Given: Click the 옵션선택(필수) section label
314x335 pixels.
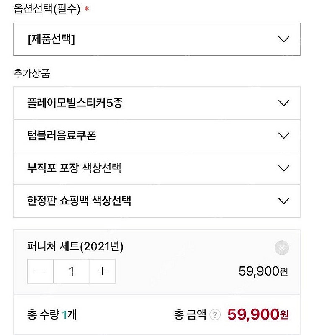Looking at the screenshot, I should click(x=47, y=9).
